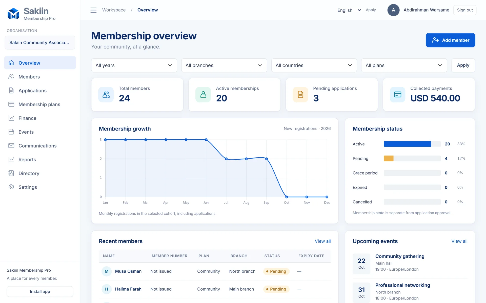Click the Active memberships person icon
486x303 pixels.
tap(203, 95)
